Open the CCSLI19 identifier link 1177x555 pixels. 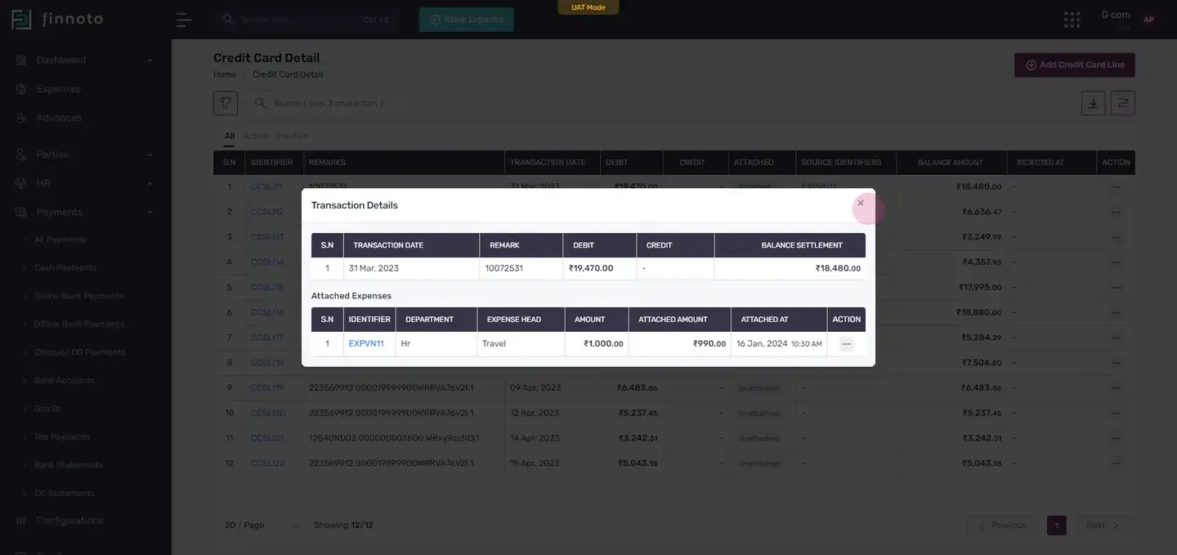pyautogui.click(x=267, y=388)
